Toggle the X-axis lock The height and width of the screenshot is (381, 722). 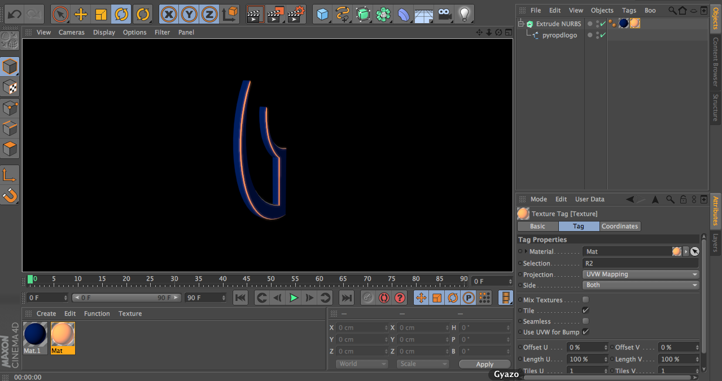(x=169, y=14)
